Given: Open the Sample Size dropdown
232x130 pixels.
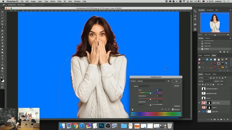Looking at the screenshot, I should click(23, 5).
